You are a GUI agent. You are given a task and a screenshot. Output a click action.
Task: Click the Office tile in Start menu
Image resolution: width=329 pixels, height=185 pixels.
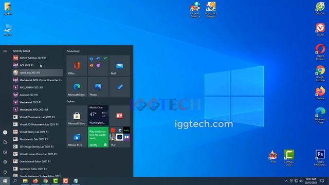tap(77, 66)
